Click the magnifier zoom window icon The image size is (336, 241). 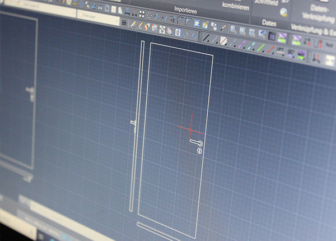click(x=232, y=29)
